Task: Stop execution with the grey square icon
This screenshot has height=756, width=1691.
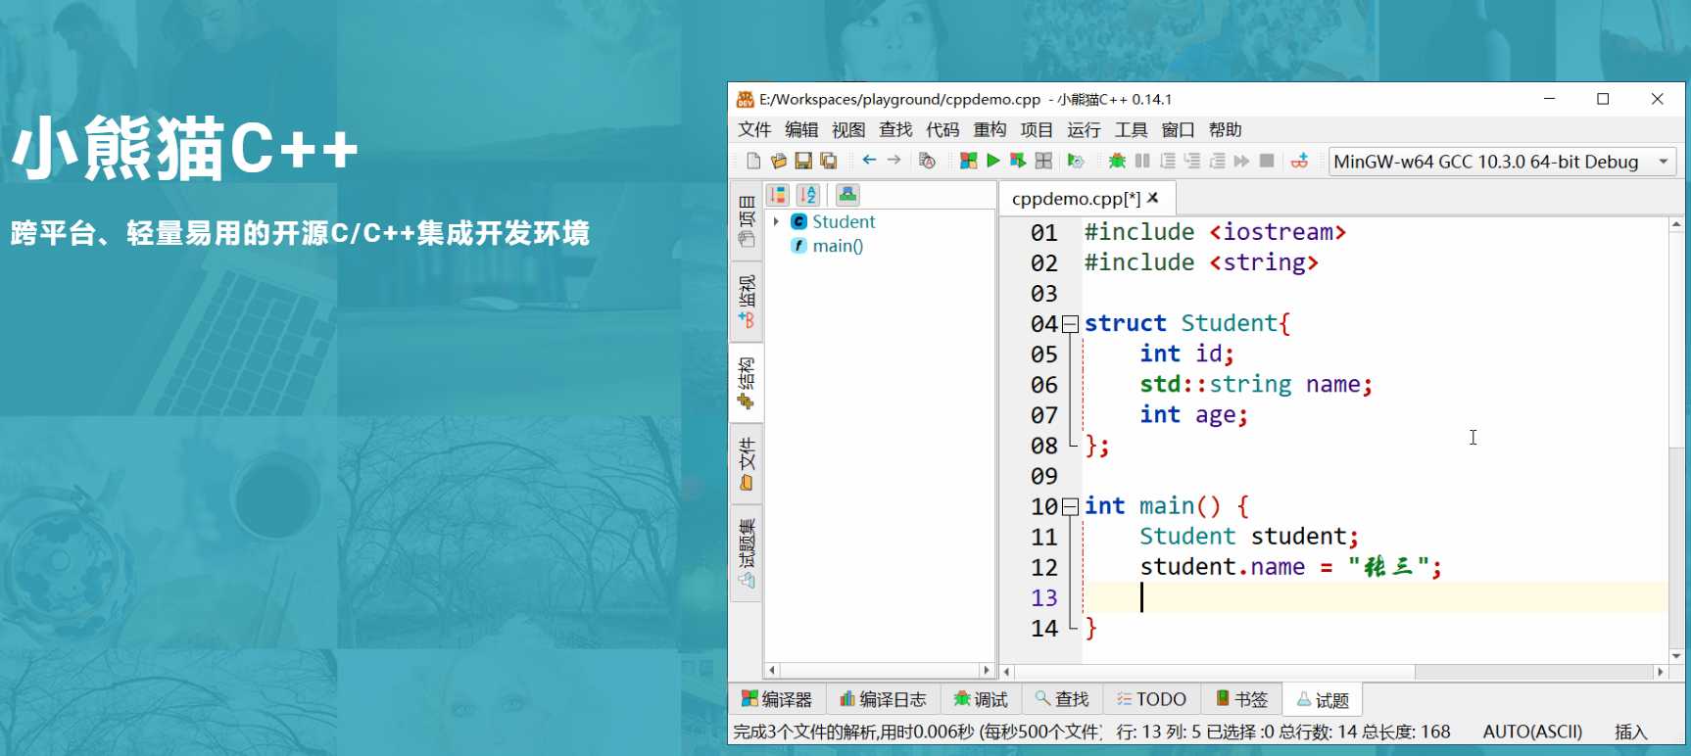Action: [1267, 161]
